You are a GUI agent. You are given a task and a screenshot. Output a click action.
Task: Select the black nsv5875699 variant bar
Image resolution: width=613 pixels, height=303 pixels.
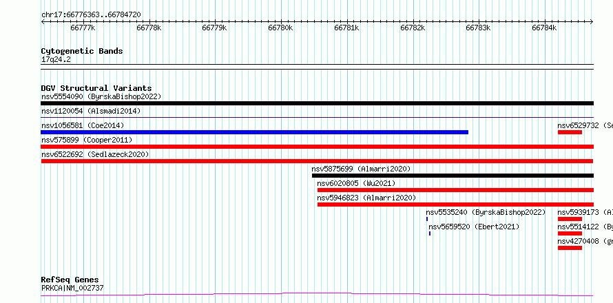453,176
